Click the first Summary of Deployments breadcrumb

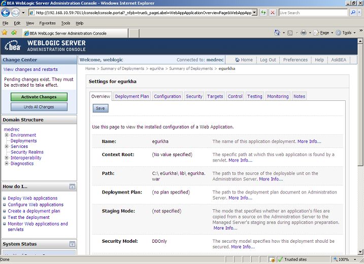(x=122, y=68)
